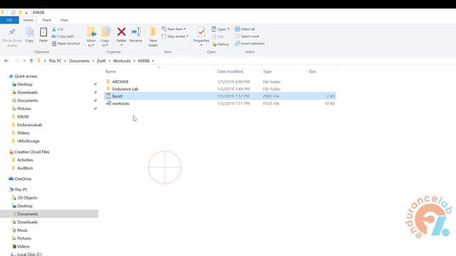Open the Copy to menu
The height and width of the screenshot is (256, 456).
105,37
